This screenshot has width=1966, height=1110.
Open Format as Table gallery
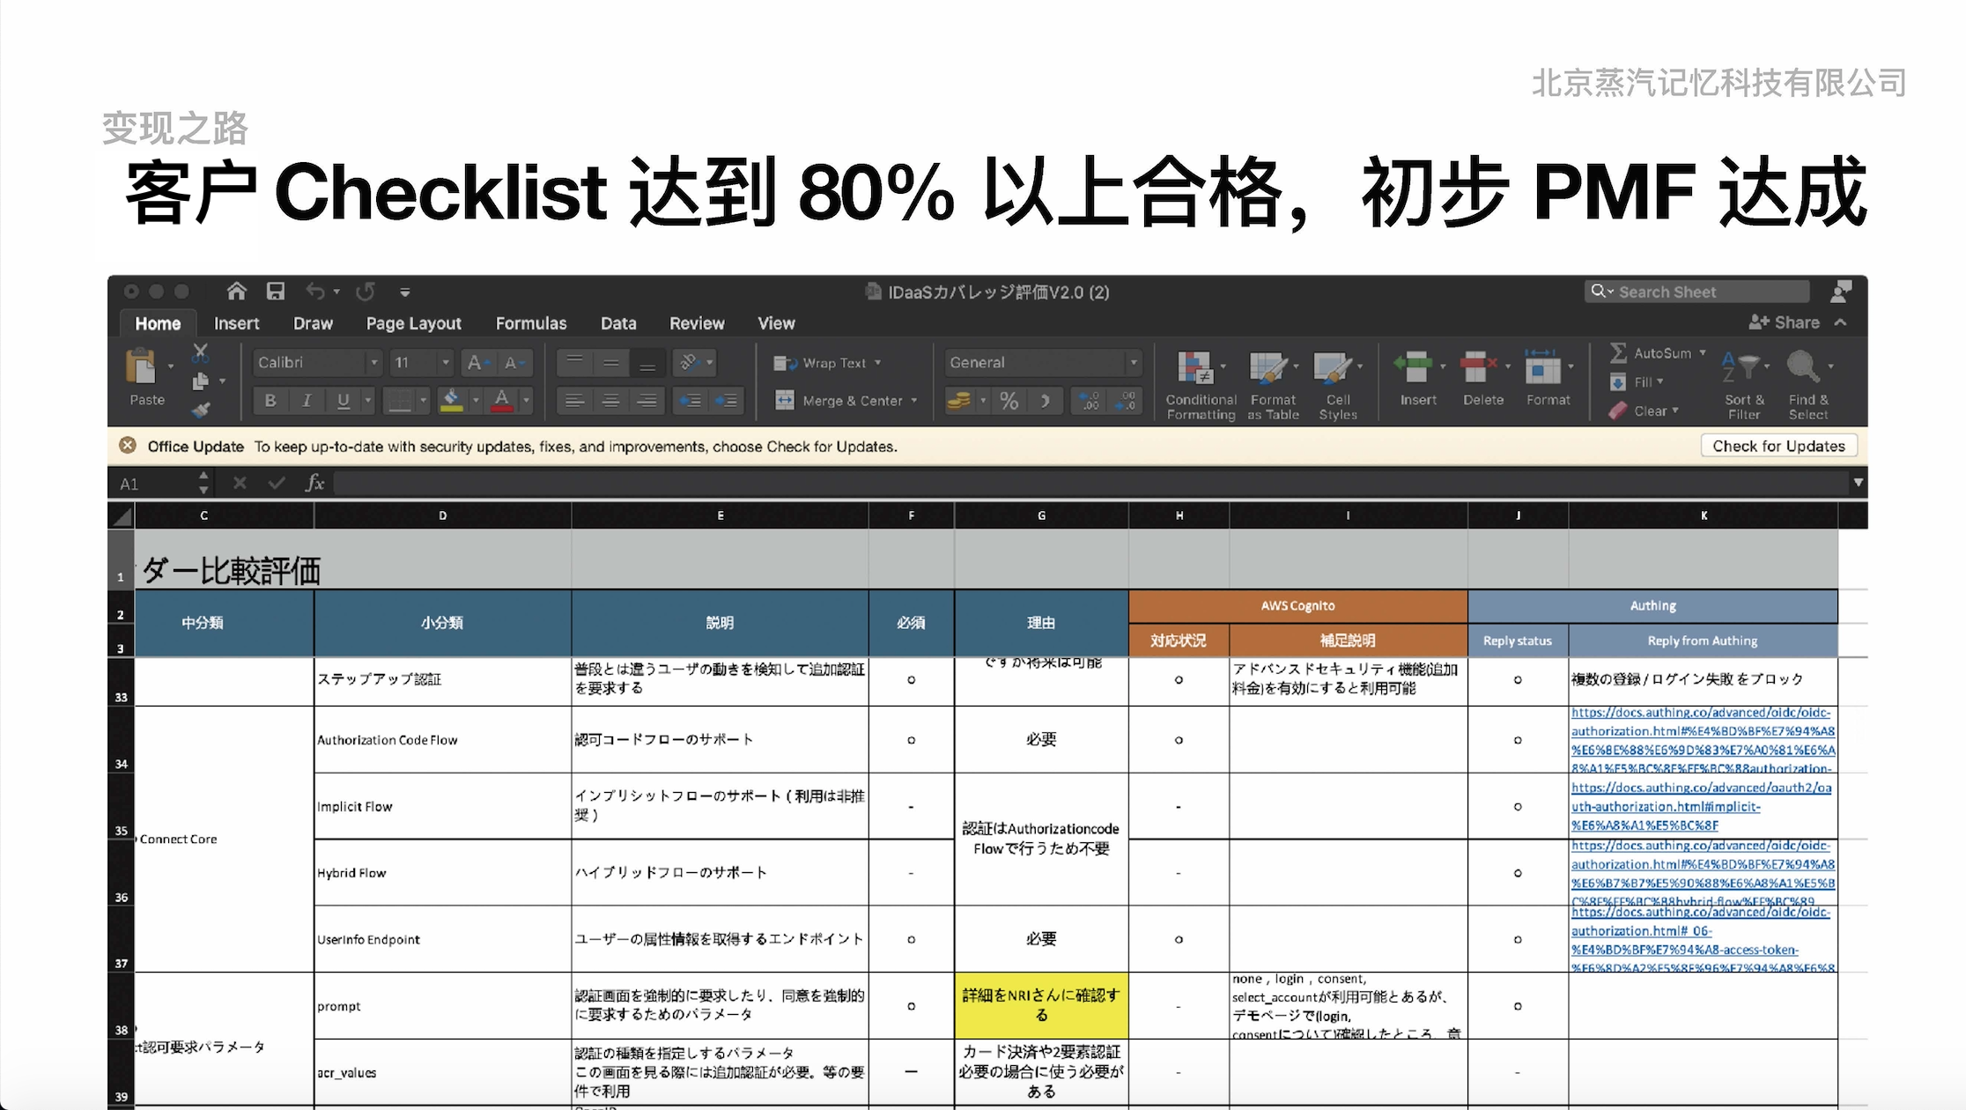tap(1273, 384)
